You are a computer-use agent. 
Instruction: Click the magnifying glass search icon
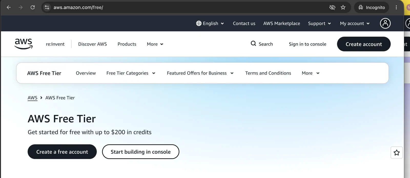click(x=253, y=44)
